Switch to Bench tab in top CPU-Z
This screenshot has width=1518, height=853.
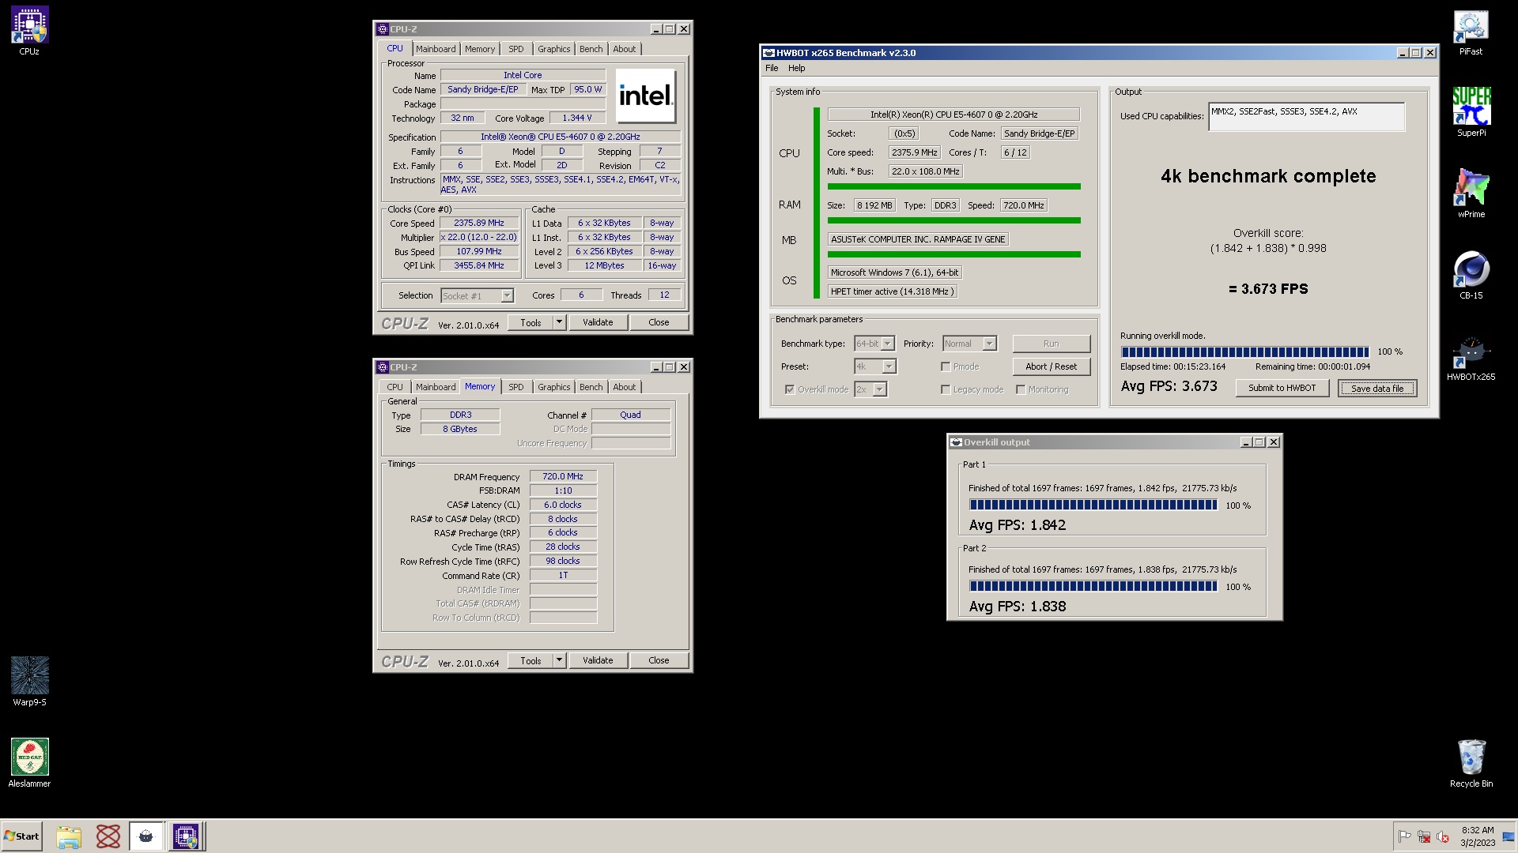coord(591,49)
